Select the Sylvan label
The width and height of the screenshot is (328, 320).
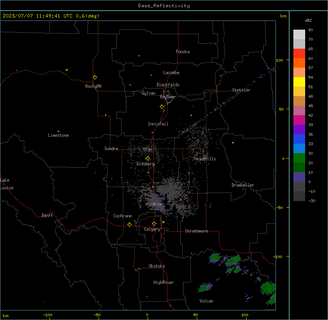148,93
